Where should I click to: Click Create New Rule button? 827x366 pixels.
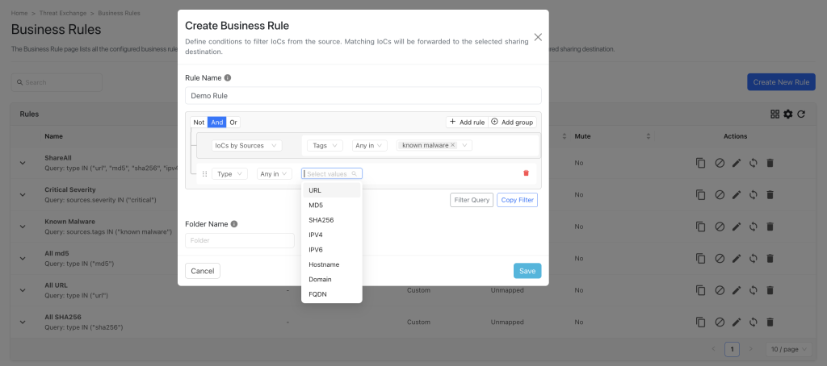pos(781,82)
